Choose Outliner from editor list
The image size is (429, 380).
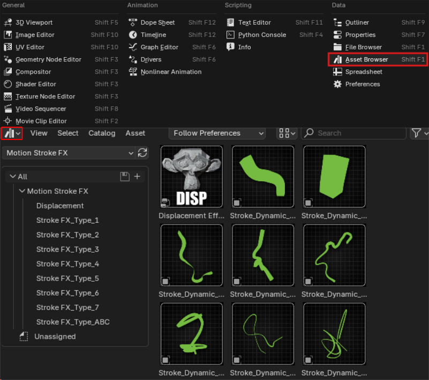coord(379,22)
